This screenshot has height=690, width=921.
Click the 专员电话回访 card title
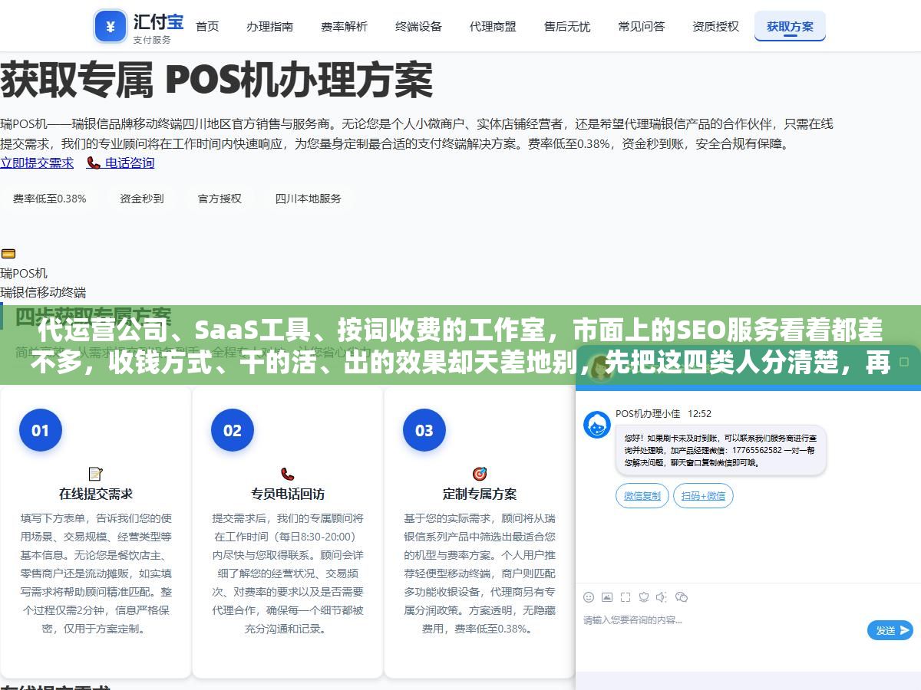coord(288,494)
